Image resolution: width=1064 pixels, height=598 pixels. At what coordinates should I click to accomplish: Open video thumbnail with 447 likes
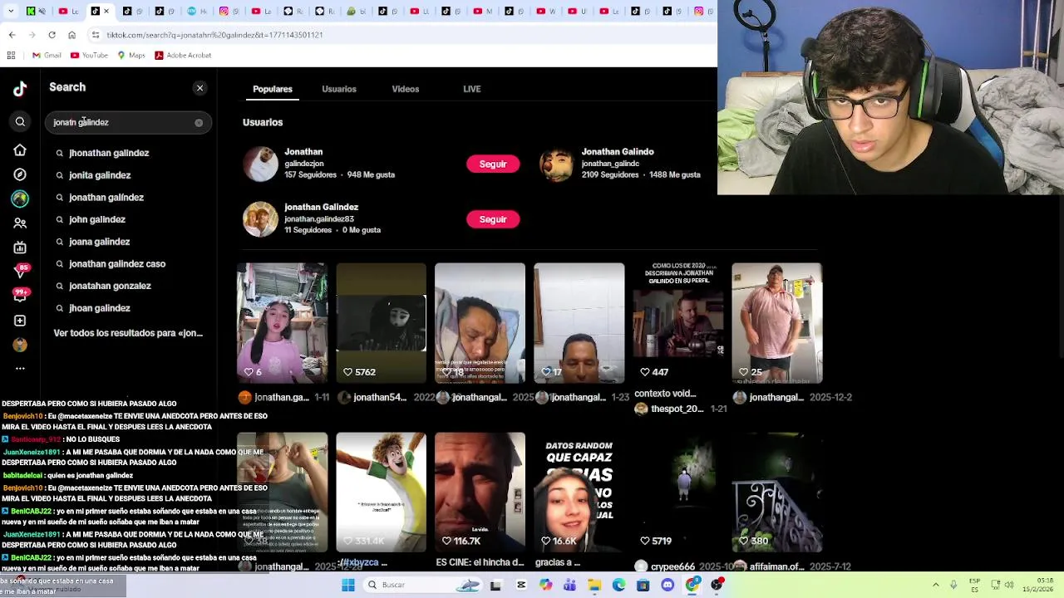[x=677, y=323]
